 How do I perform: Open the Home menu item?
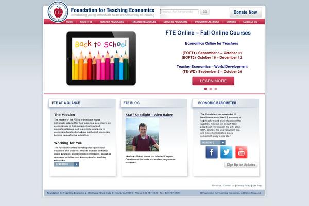tap(70, 22)
